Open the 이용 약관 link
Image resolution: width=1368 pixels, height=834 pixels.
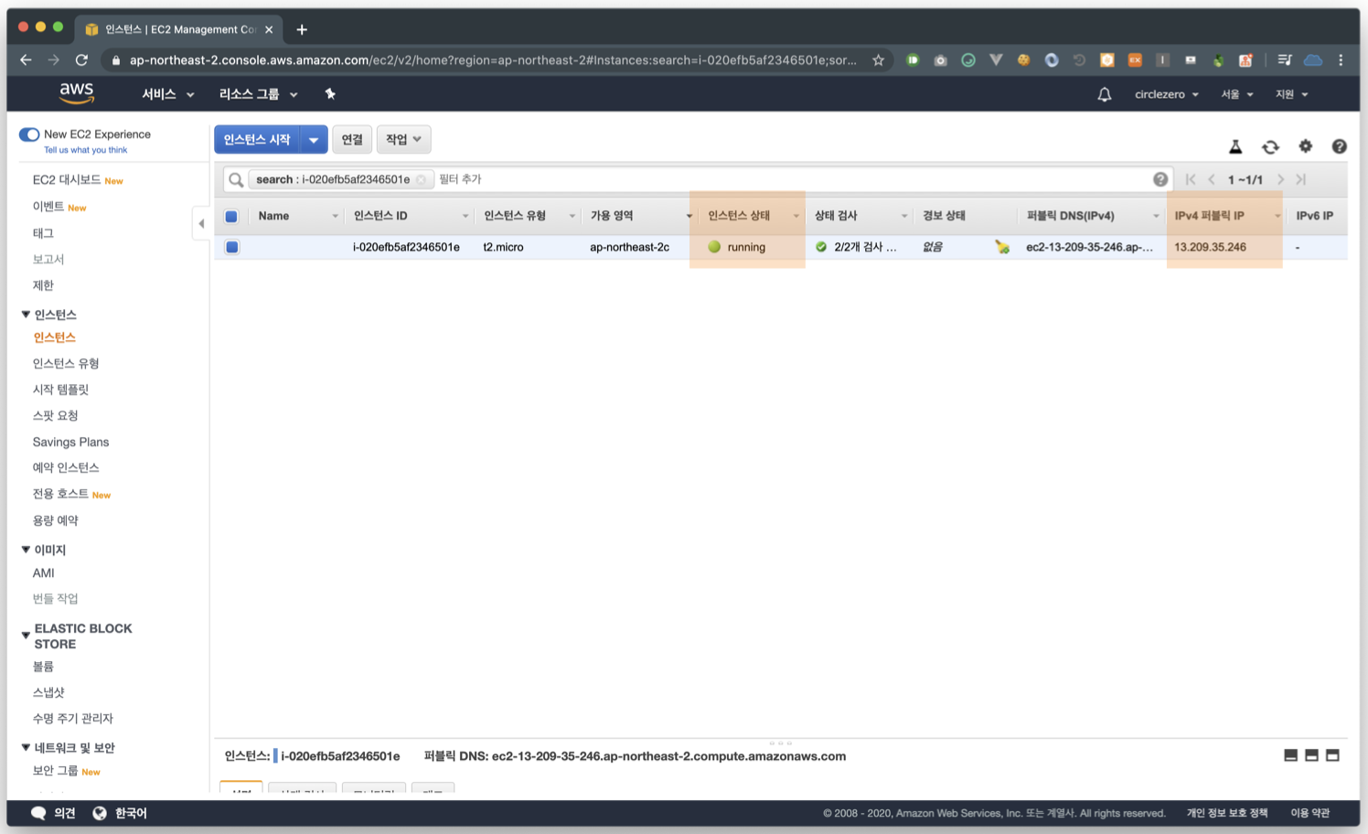point(1309,813)
